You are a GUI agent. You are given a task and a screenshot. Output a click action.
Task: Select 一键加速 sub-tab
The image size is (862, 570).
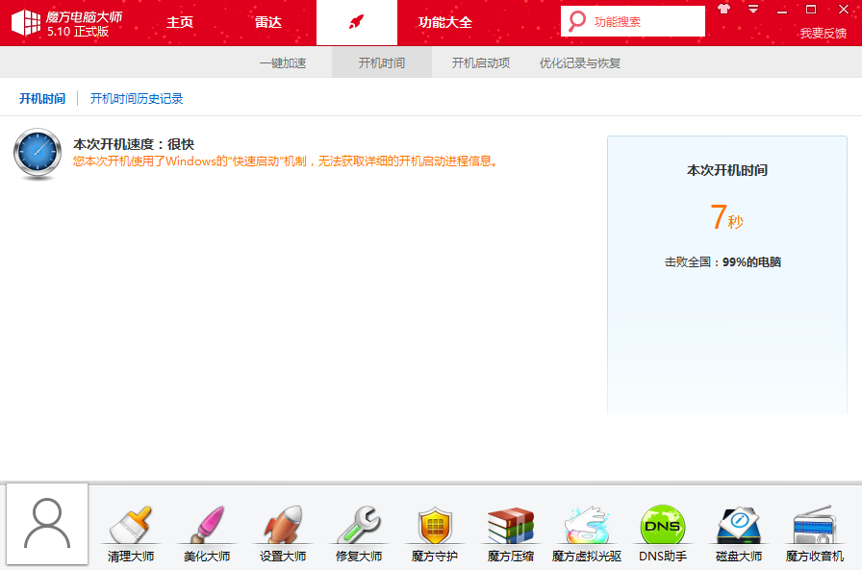283,63
